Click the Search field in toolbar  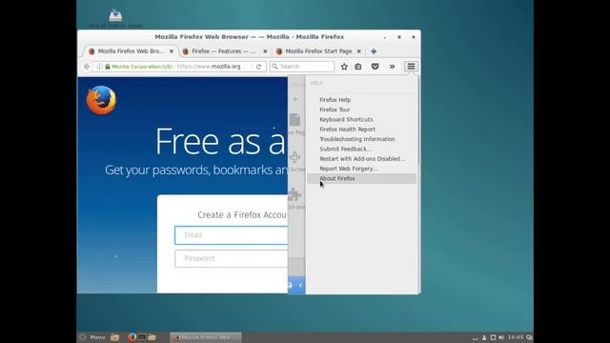(x=302, y=67)
